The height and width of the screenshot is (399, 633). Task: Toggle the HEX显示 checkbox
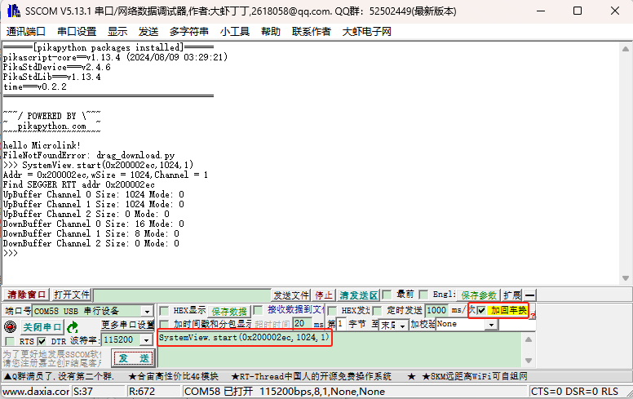pos(164,311)
